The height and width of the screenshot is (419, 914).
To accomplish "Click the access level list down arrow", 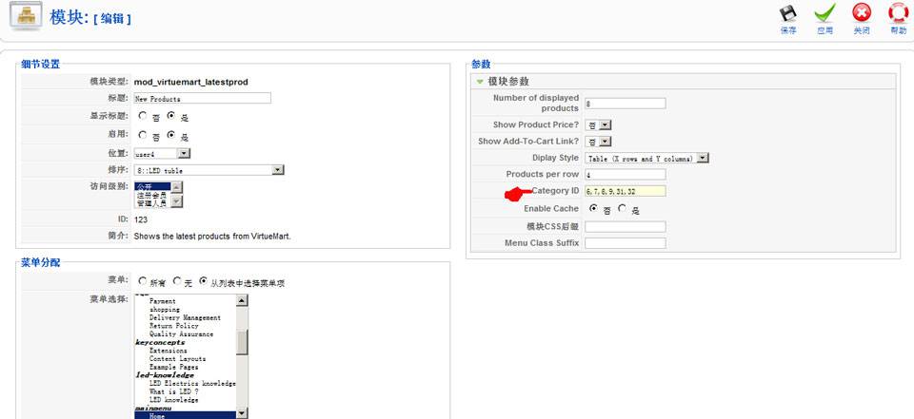I will point(177,202).
